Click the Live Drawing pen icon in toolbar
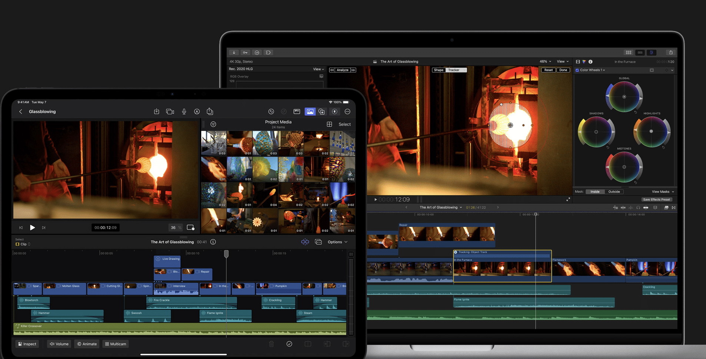 [x=197, y=111]
